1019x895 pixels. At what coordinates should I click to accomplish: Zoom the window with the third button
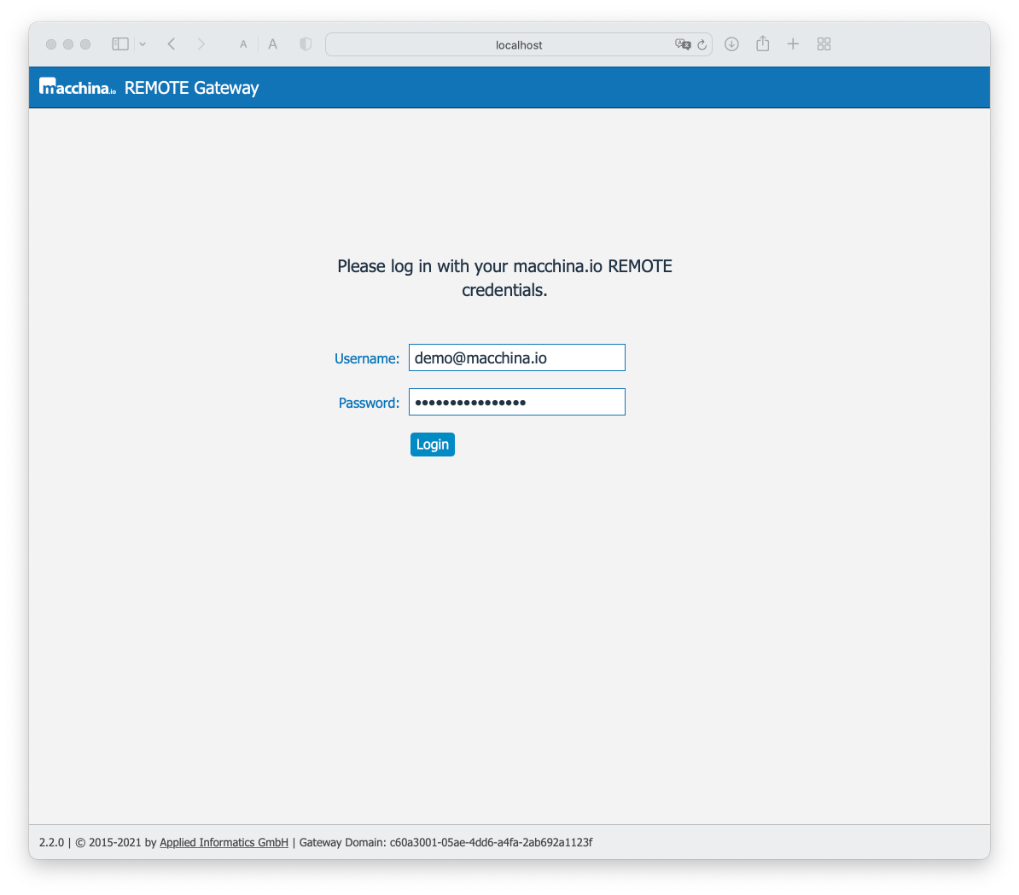click(85, 44)
